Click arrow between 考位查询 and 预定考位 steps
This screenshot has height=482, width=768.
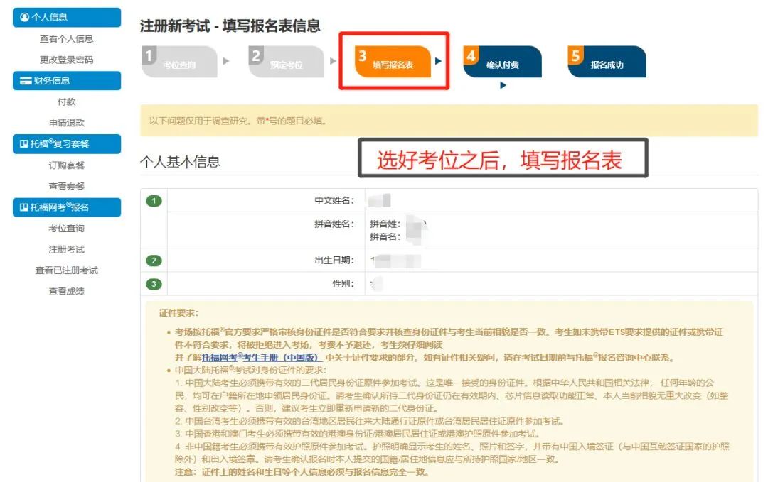tap(228, 62)
